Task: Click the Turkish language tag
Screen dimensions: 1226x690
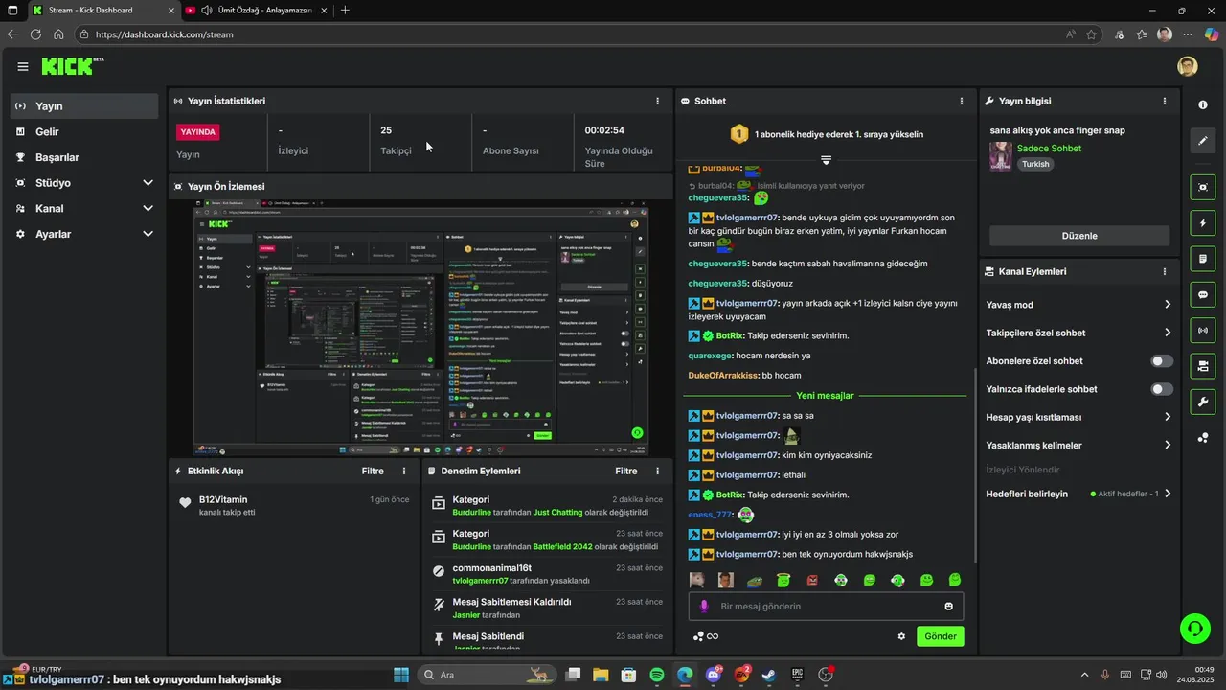Action: click(1035, 164)
